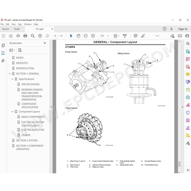Click the Print file icon
The width and height of the screenshot is (191, 191).
(x=25, y=36)
